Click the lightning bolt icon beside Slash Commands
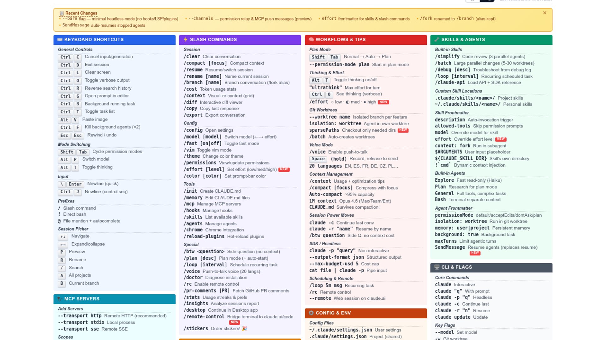This screenshot has width=606, height=340. click(186, 40)
